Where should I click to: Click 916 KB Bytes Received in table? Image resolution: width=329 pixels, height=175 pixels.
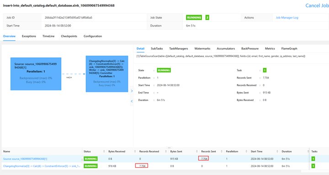[112, 166]
